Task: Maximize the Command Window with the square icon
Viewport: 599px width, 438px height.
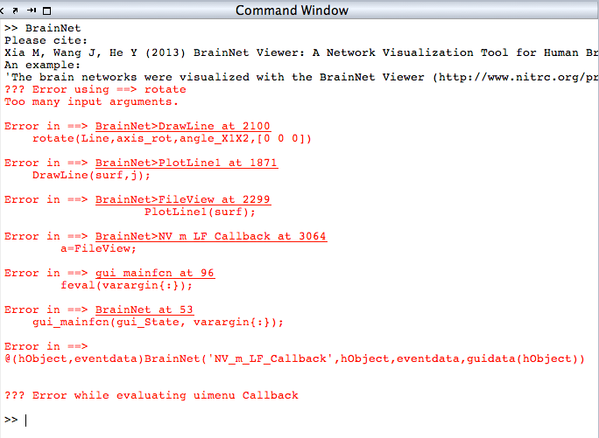Action: click(x=45, y=10)
